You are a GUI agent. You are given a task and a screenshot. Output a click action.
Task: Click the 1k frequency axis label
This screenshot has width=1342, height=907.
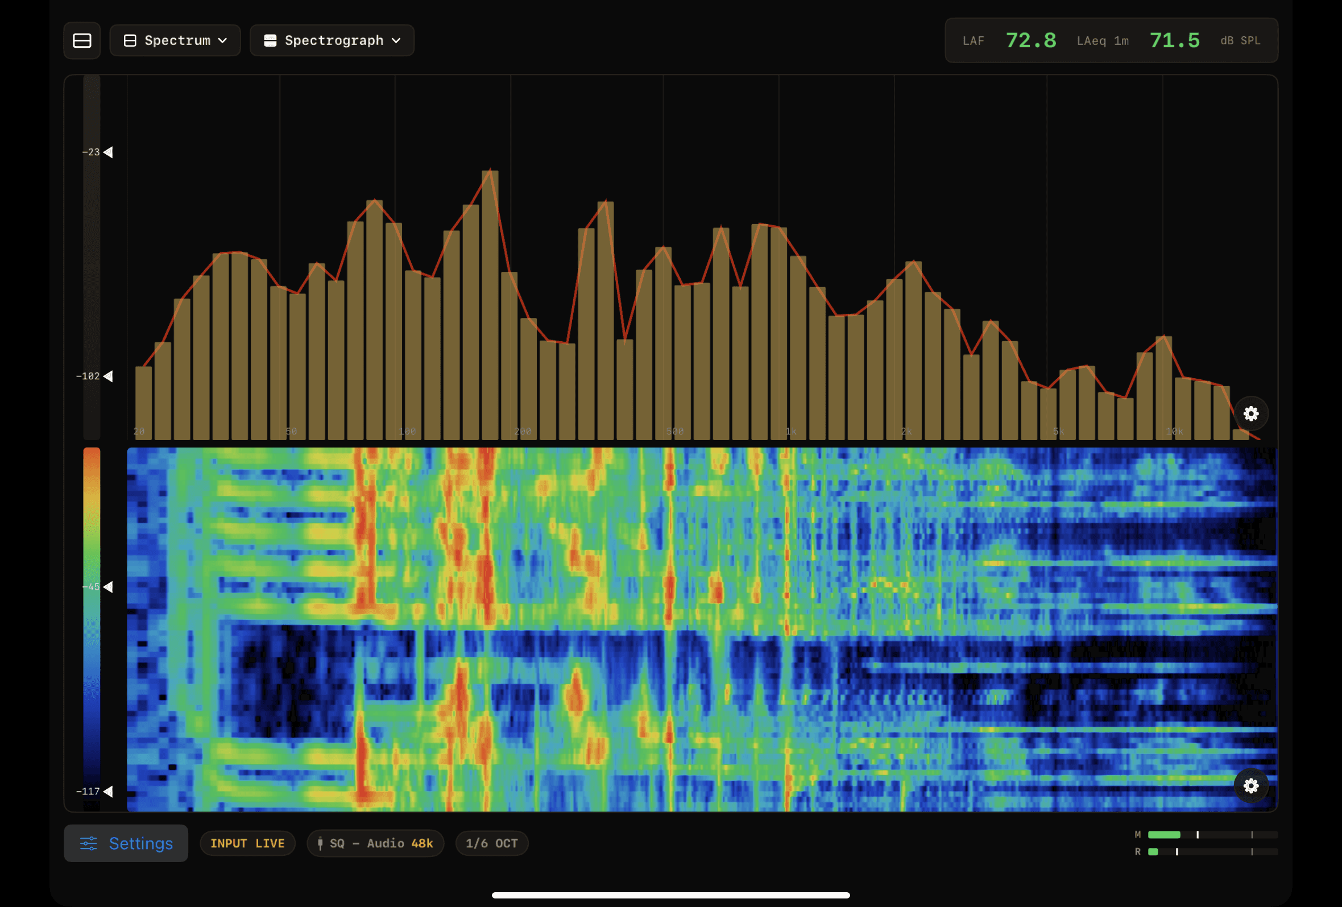790,431
